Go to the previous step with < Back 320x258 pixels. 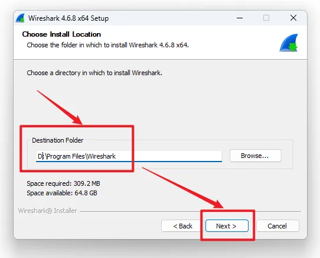[182, 226]
